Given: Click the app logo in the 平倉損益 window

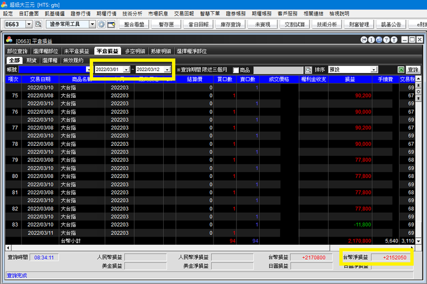Looking at the screenshot, I should tap(9, 40).
